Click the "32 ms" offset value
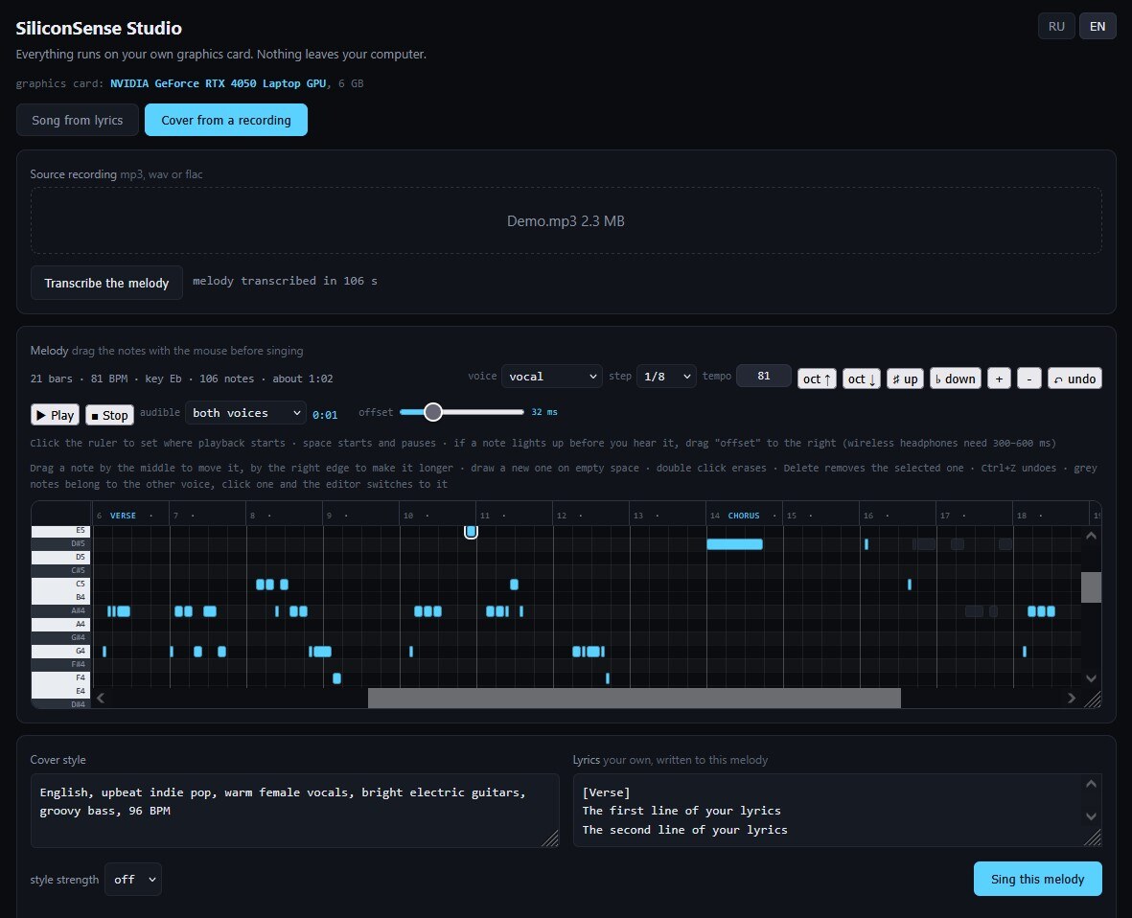Image resolution: width=1132 pixels, height=918 pixels. 544,412
